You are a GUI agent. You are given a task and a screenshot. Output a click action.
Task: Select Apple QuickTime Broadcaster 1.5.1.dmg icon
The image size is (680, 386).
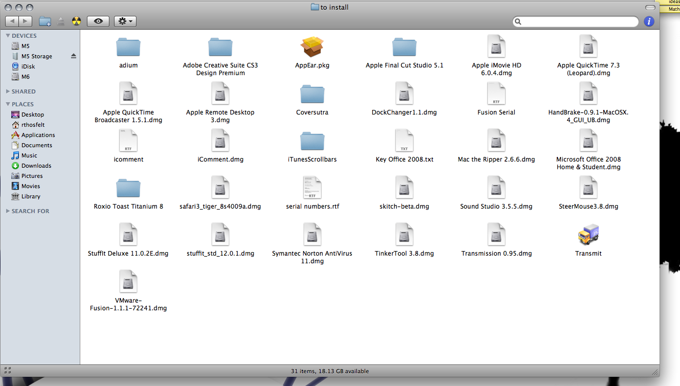coord(128,94)
